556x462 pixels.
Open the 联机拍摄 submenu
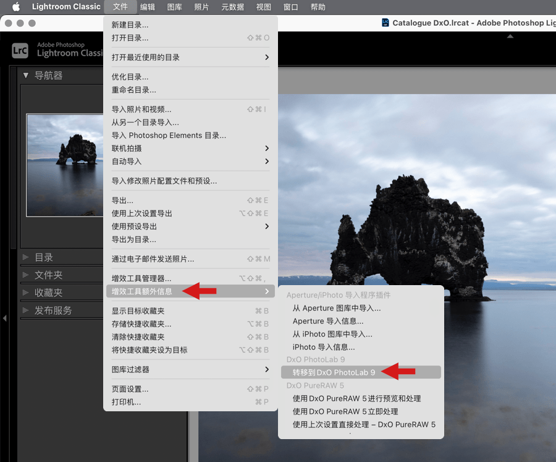pos(190,148)
